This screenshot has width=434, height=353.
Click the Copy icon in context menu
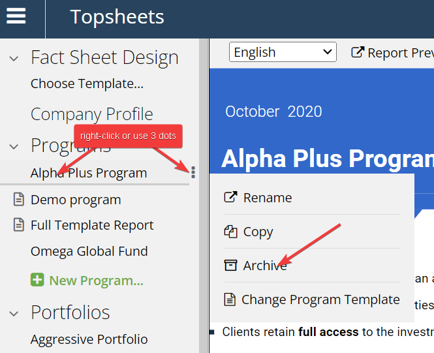click(x=230, y=232)
